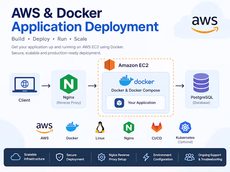Click the PostgreSQL database cylinder icon
This screenshot has width=230, height=172.
(201, 83)
